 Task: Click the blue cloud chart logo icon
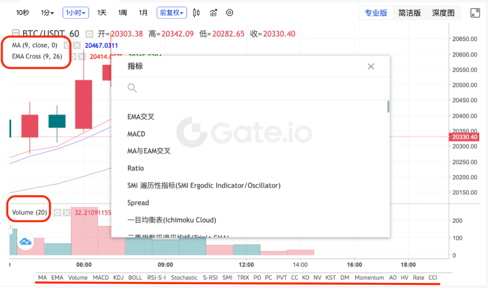coord(25,241)
